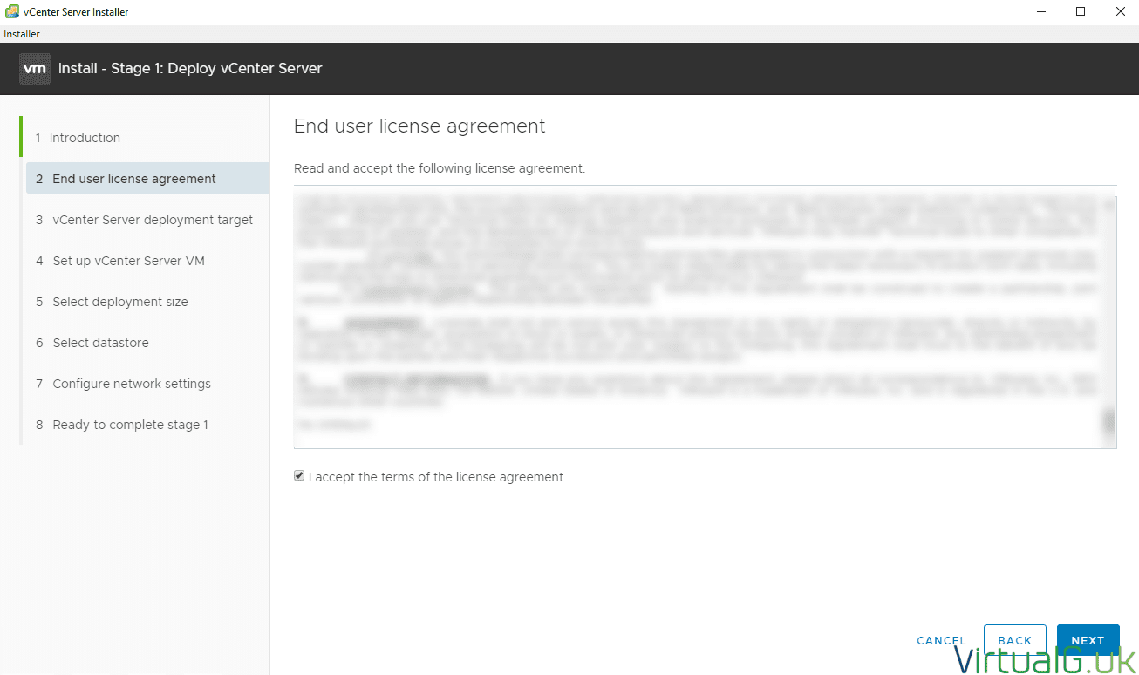1139x675 pixels.
Task: Select the Select datastore step
Action: click(x=147, y=343)
